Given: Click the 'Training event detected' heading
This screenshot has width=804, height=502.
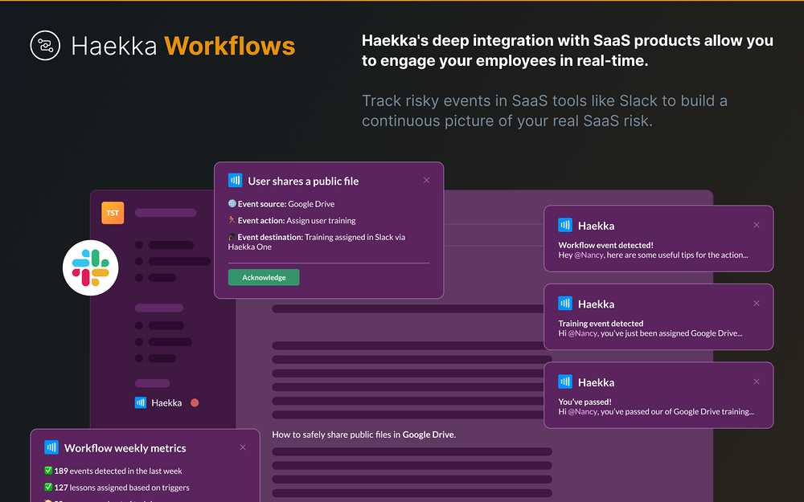Looking at the screenshot, I should click(601, 323).
